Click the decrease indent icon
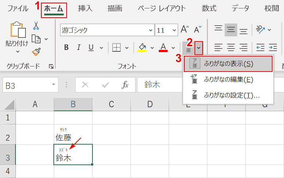The image size is (284, 178). click(260, 47)
